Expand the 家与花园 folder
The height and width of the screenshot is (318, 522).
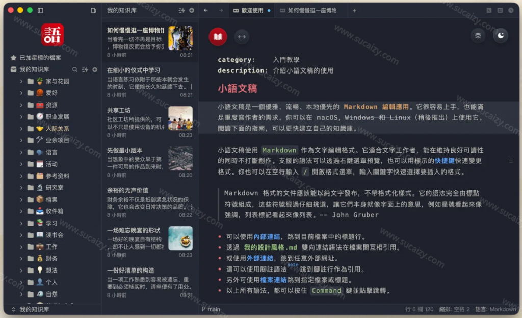click(21, 81)
